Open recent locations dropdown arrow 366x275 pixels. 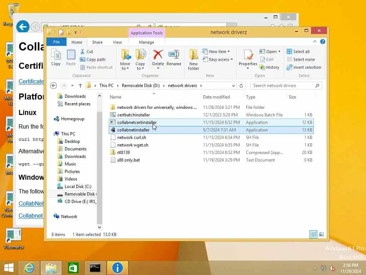coord(72,86)
